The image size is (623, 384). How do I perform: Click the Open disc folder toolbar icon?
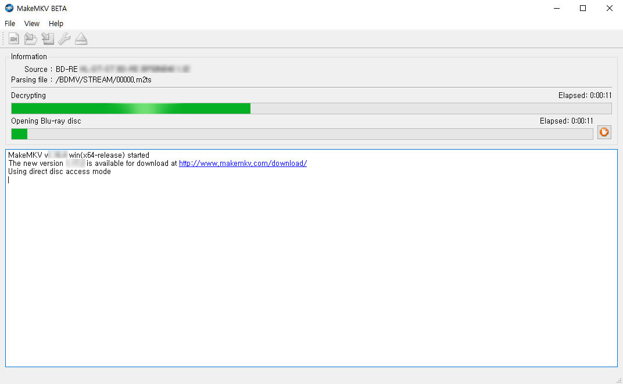[x=31, y=38]
